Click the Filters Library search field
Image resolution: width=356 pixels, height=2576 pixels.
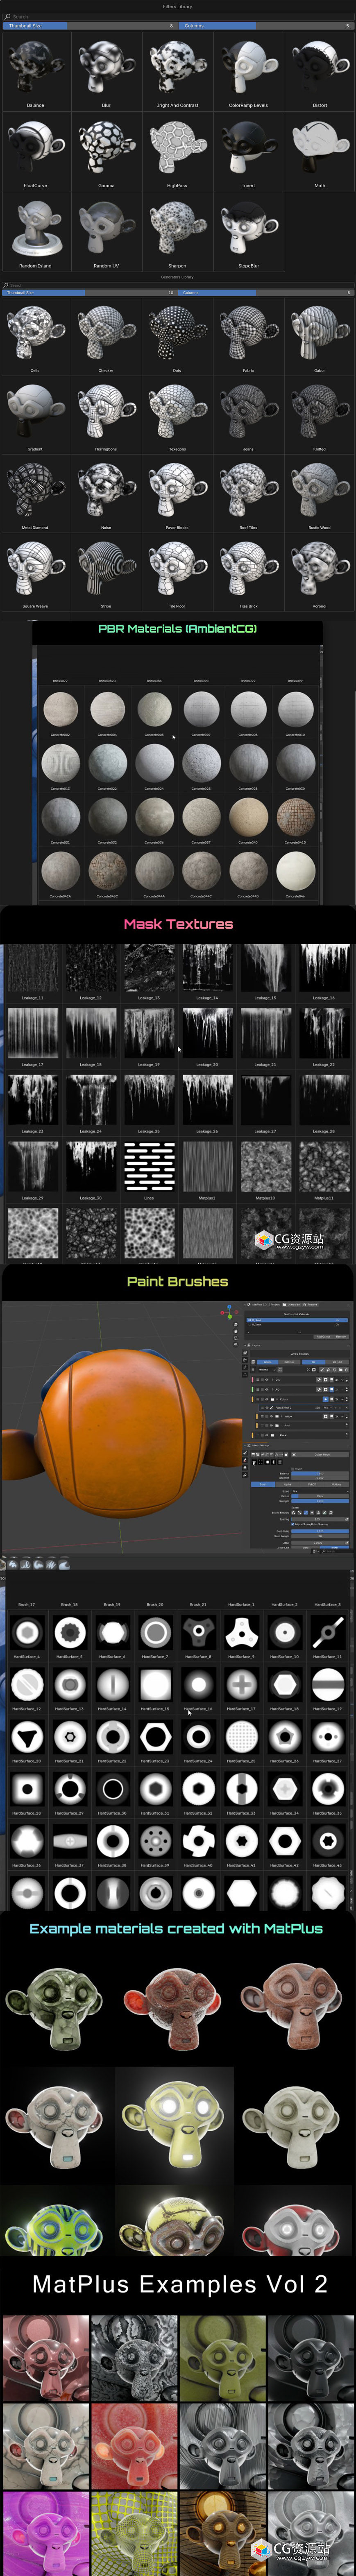pyautogui.click(x=178, y=17)
